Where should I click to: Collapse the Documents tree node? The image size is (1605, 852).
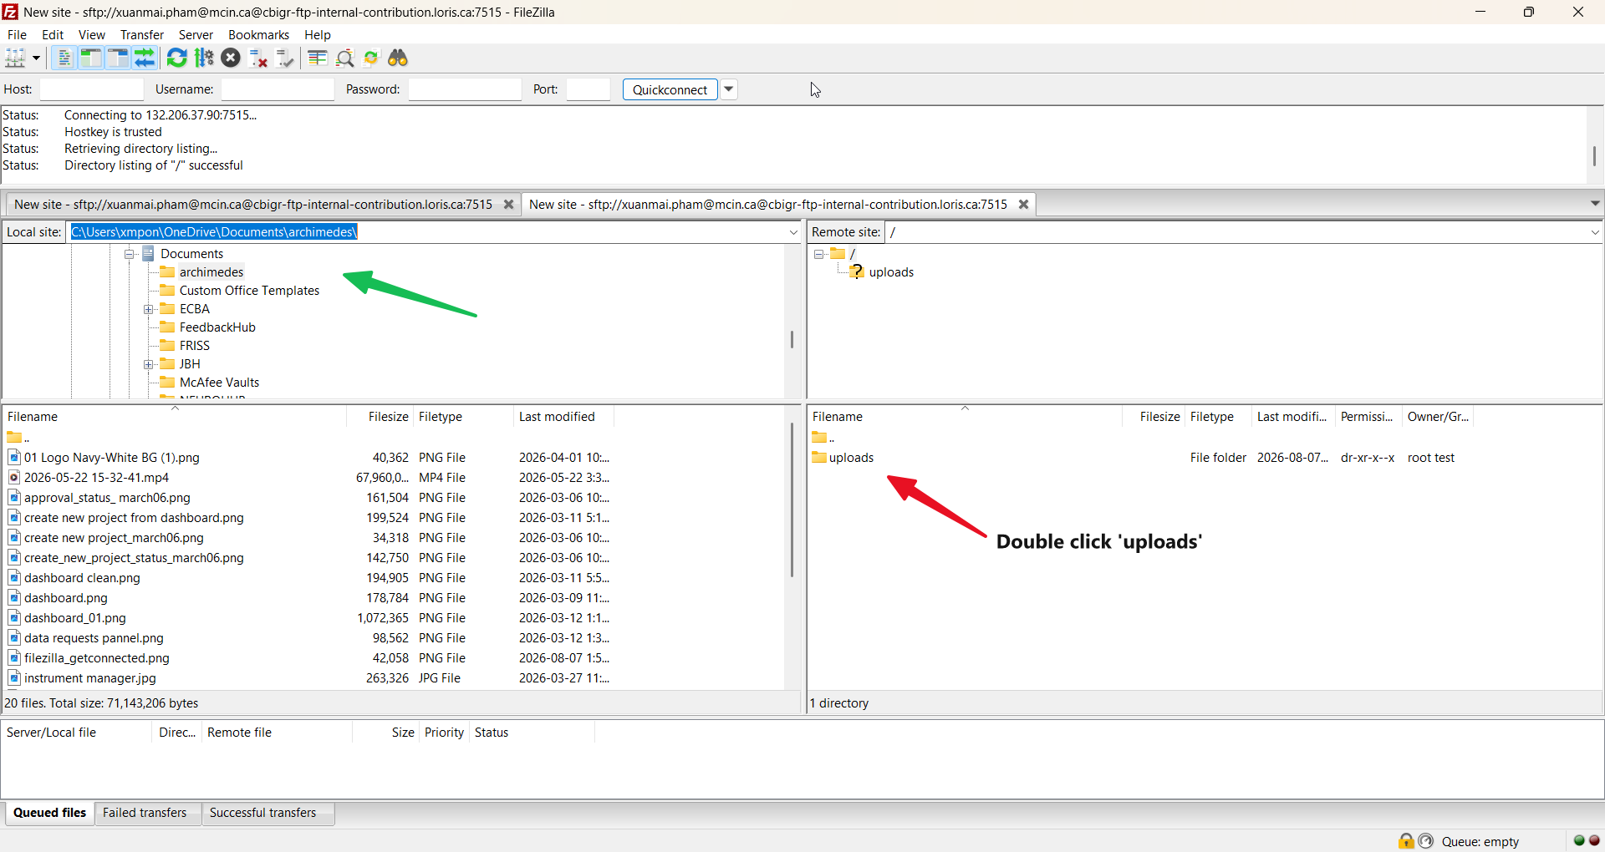click(130, 254)
